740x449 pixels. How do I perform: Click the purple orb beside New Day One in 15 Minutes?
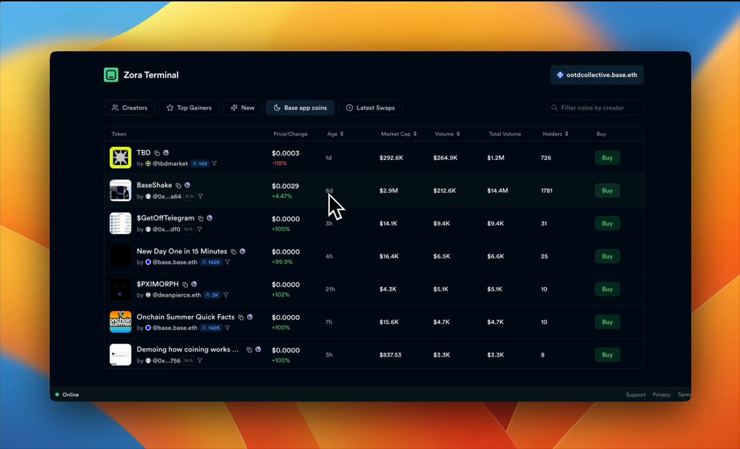coord(242,251)
